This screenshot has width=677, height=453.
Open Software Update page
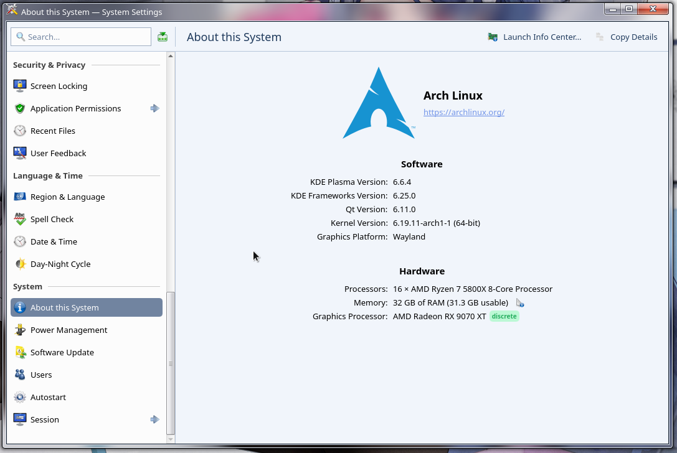(x=87, y=352)
